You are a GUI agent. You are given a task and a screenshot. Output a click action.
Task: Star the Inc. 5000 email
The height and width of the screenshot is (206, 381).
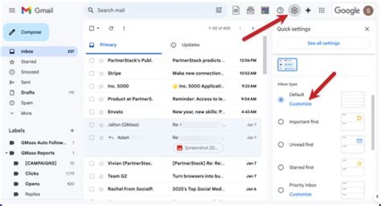101,86
